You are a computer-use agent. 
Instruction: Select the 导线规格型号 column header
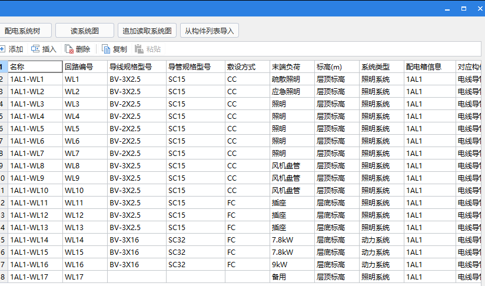136,66
